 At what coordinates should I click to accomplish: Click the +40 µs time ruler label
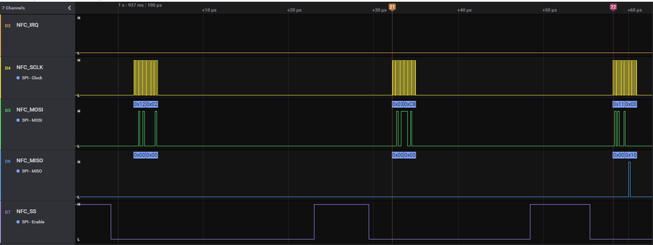tap(465, 10)
